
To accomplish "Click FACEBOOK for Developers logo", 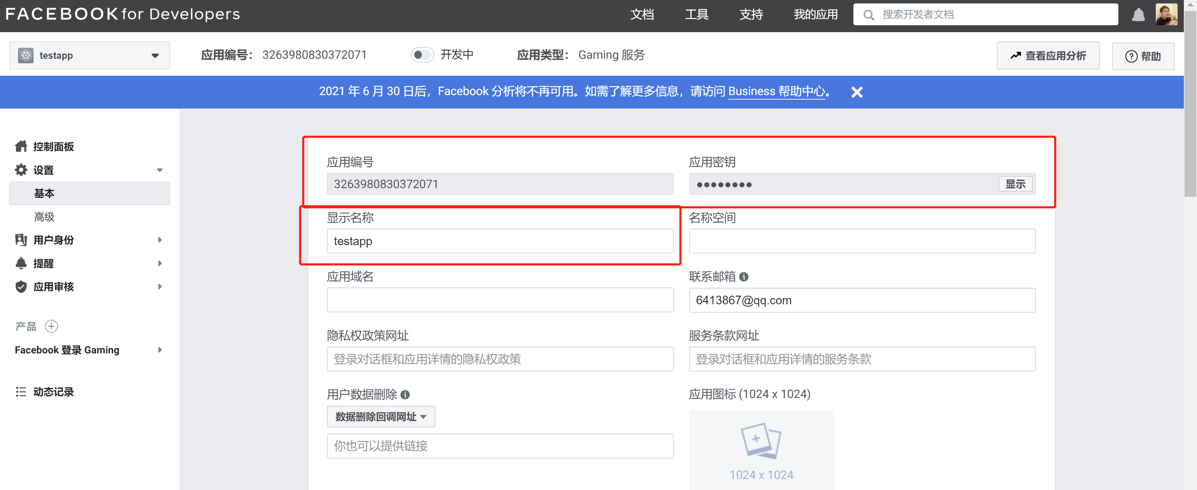I will tap(123, 15).
